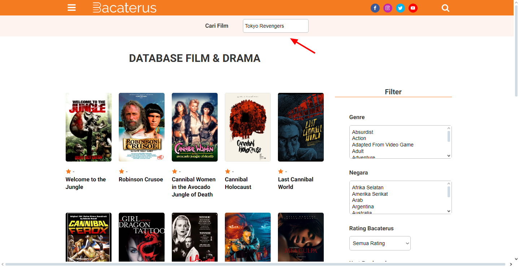Open the hamburger menu
The image size is (519, 267).
click(71, 8)
